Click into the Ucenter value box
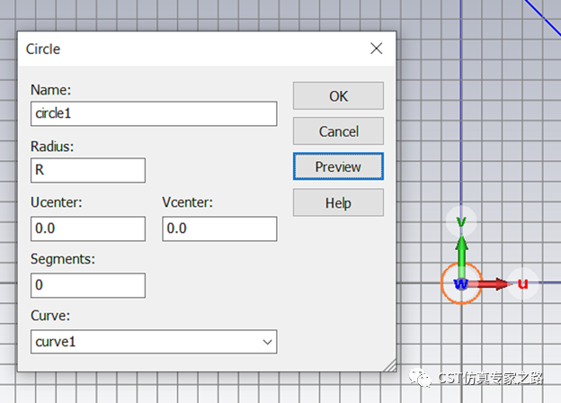 88,228
